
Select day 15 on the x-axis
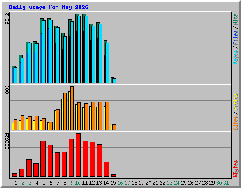[113, 183]
